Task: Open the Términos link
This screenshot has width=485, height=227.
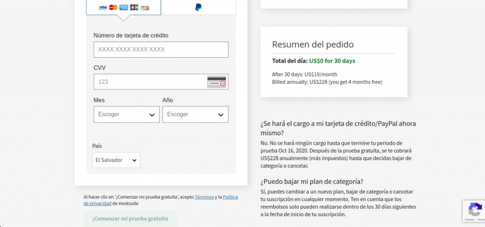Action: click(204, 197)
